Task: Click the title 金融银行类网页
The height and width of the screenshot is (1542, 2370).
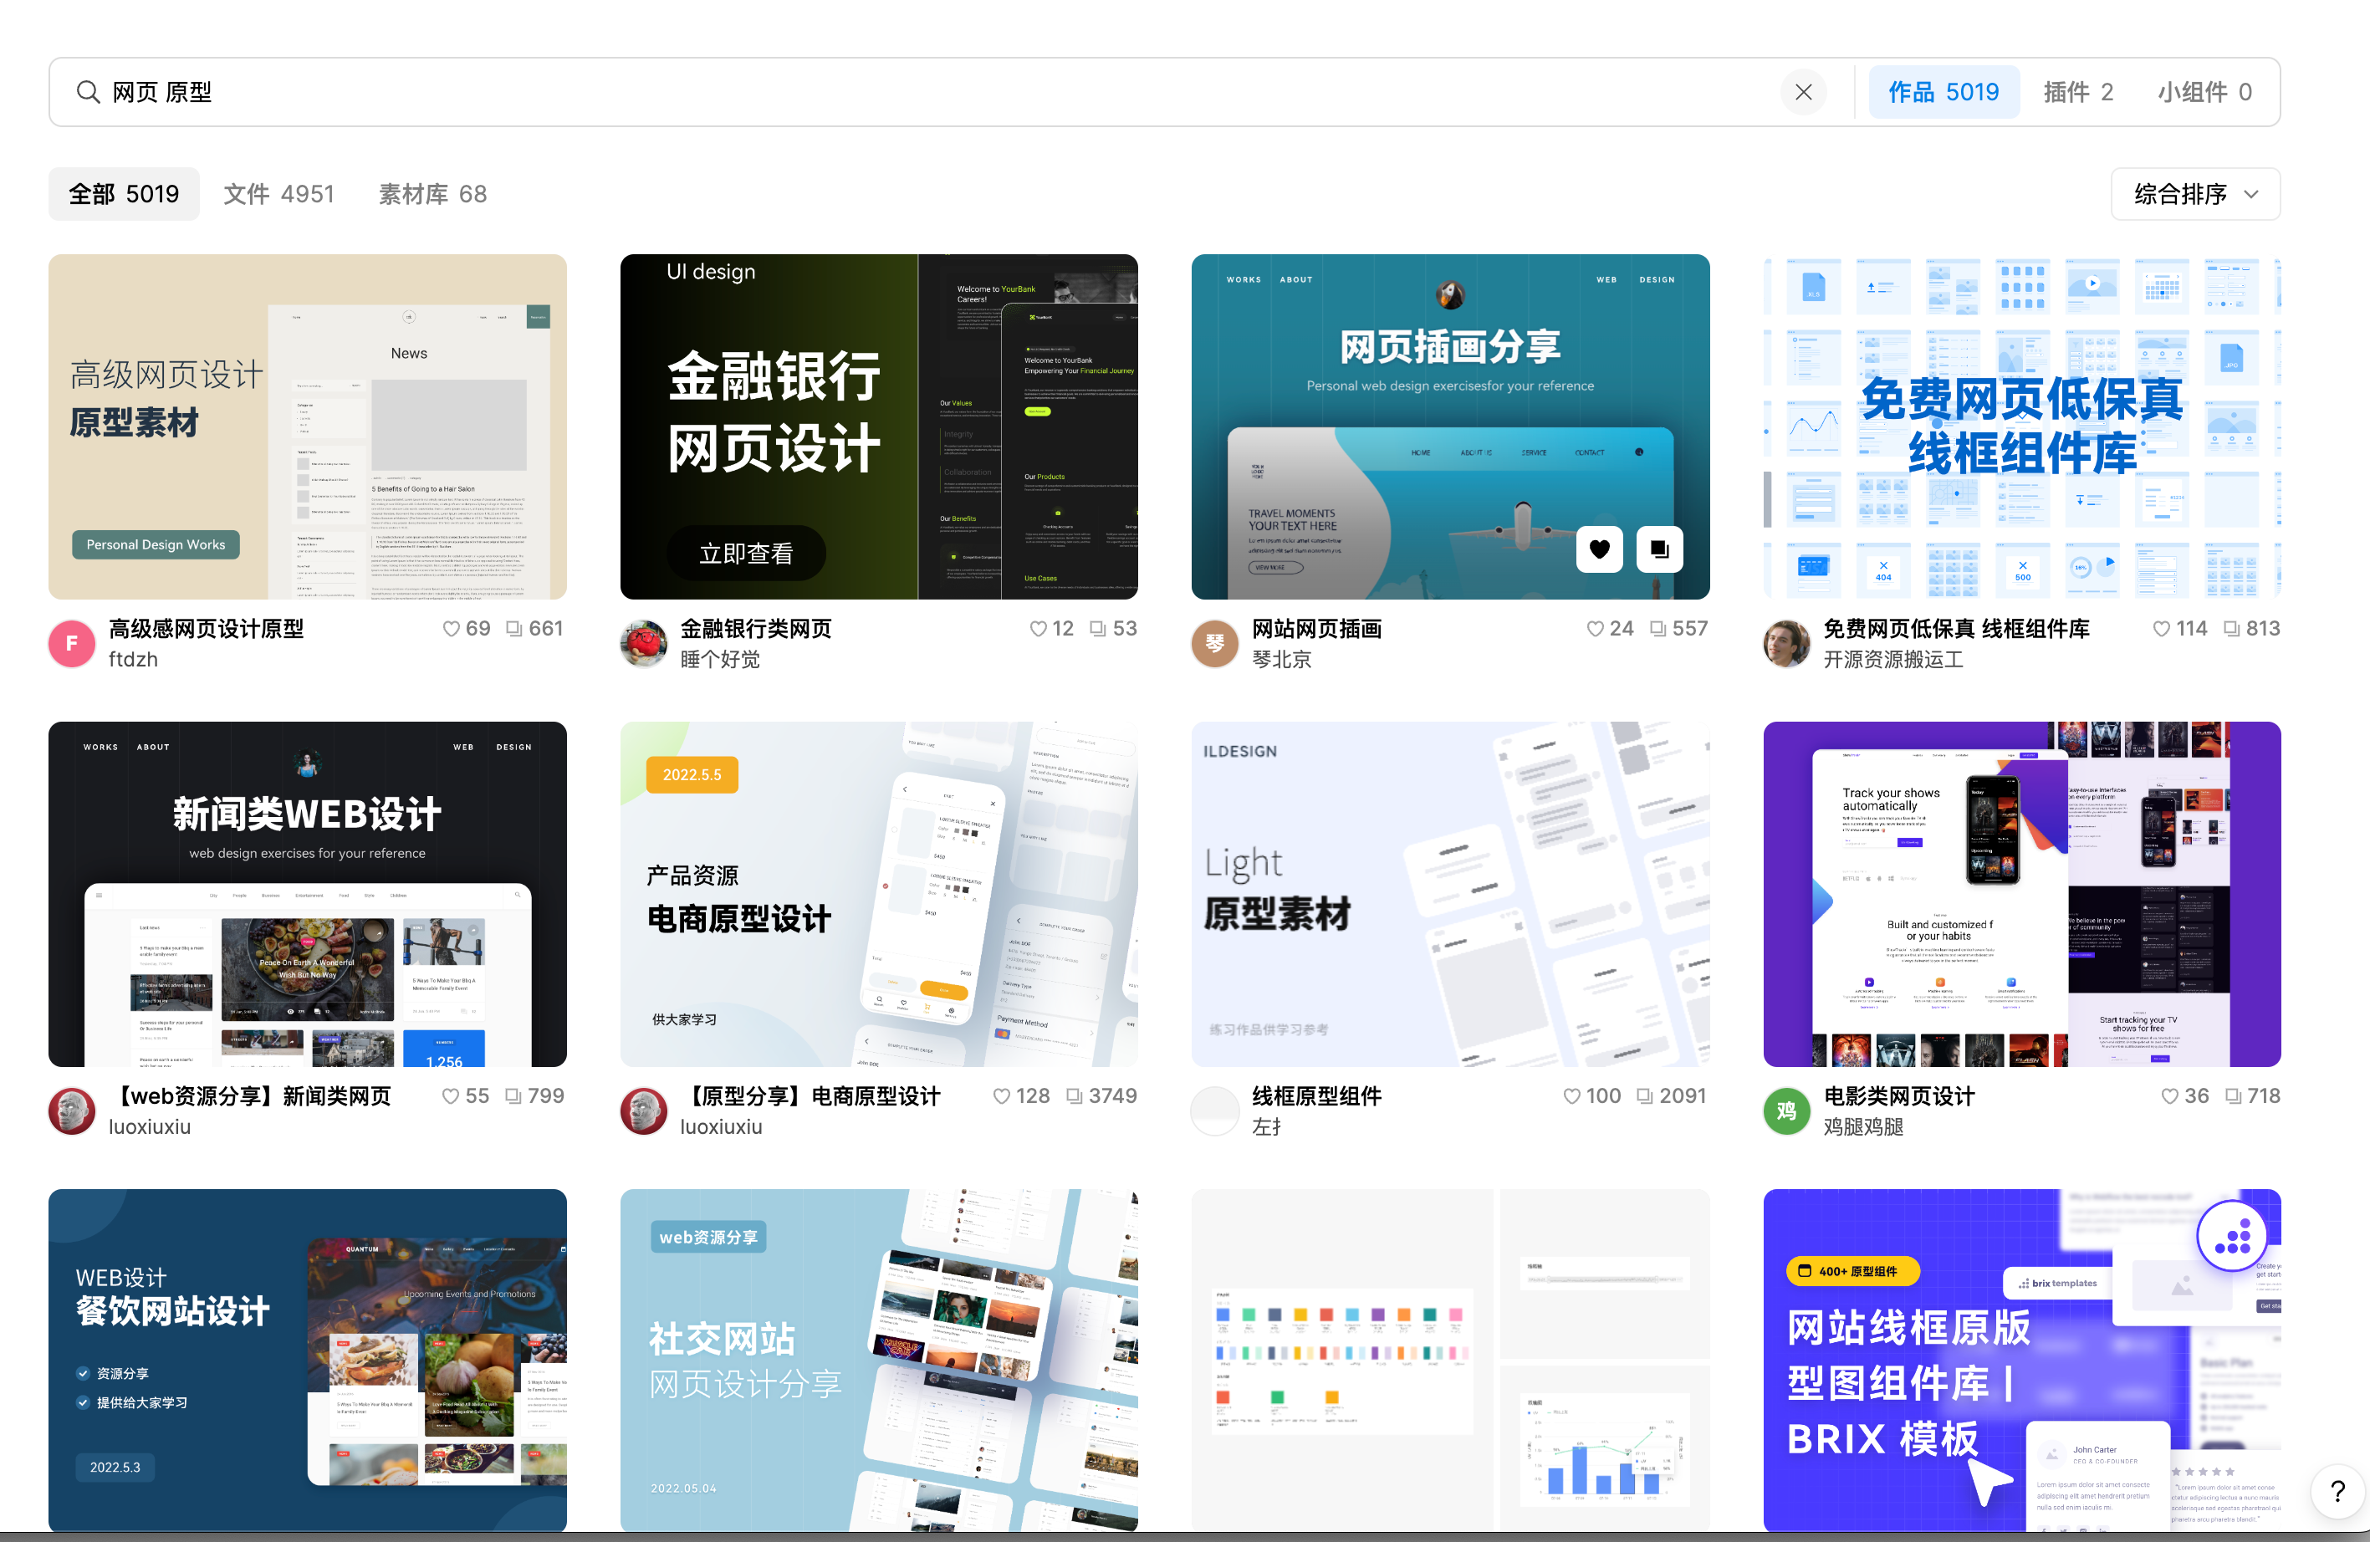Action: [756, 629]
